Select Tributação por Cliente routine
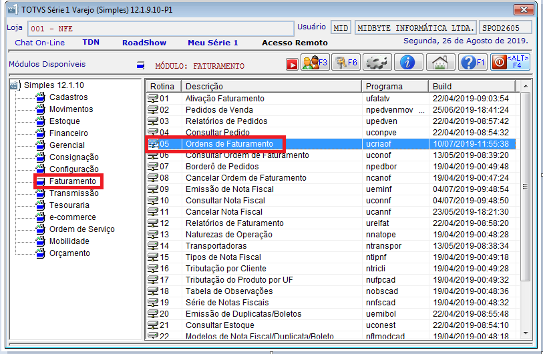Screen dimensions: 543x354 331,269
